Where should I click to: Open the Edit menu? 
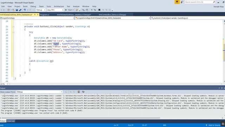[3, 6]
